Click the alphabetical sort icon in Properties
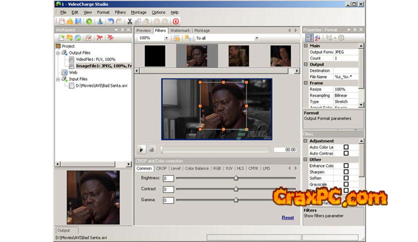Viewport: 418px width, 242px height. (x=317, y=37)
